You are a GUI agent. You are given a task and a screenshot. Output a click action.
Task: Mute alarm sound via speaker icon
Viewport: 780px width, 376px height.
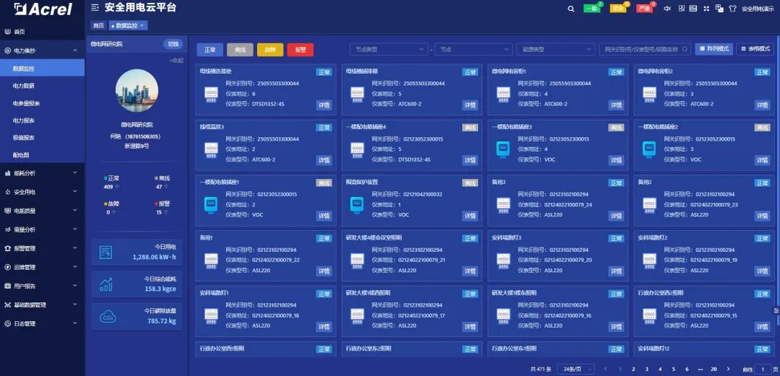pos(667,9)
